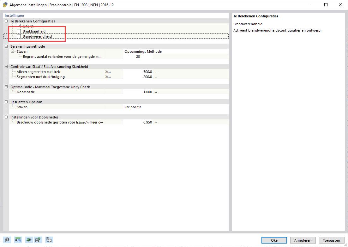Click the copy settings to document icon
348x247 pixels.
coord(49,240)
